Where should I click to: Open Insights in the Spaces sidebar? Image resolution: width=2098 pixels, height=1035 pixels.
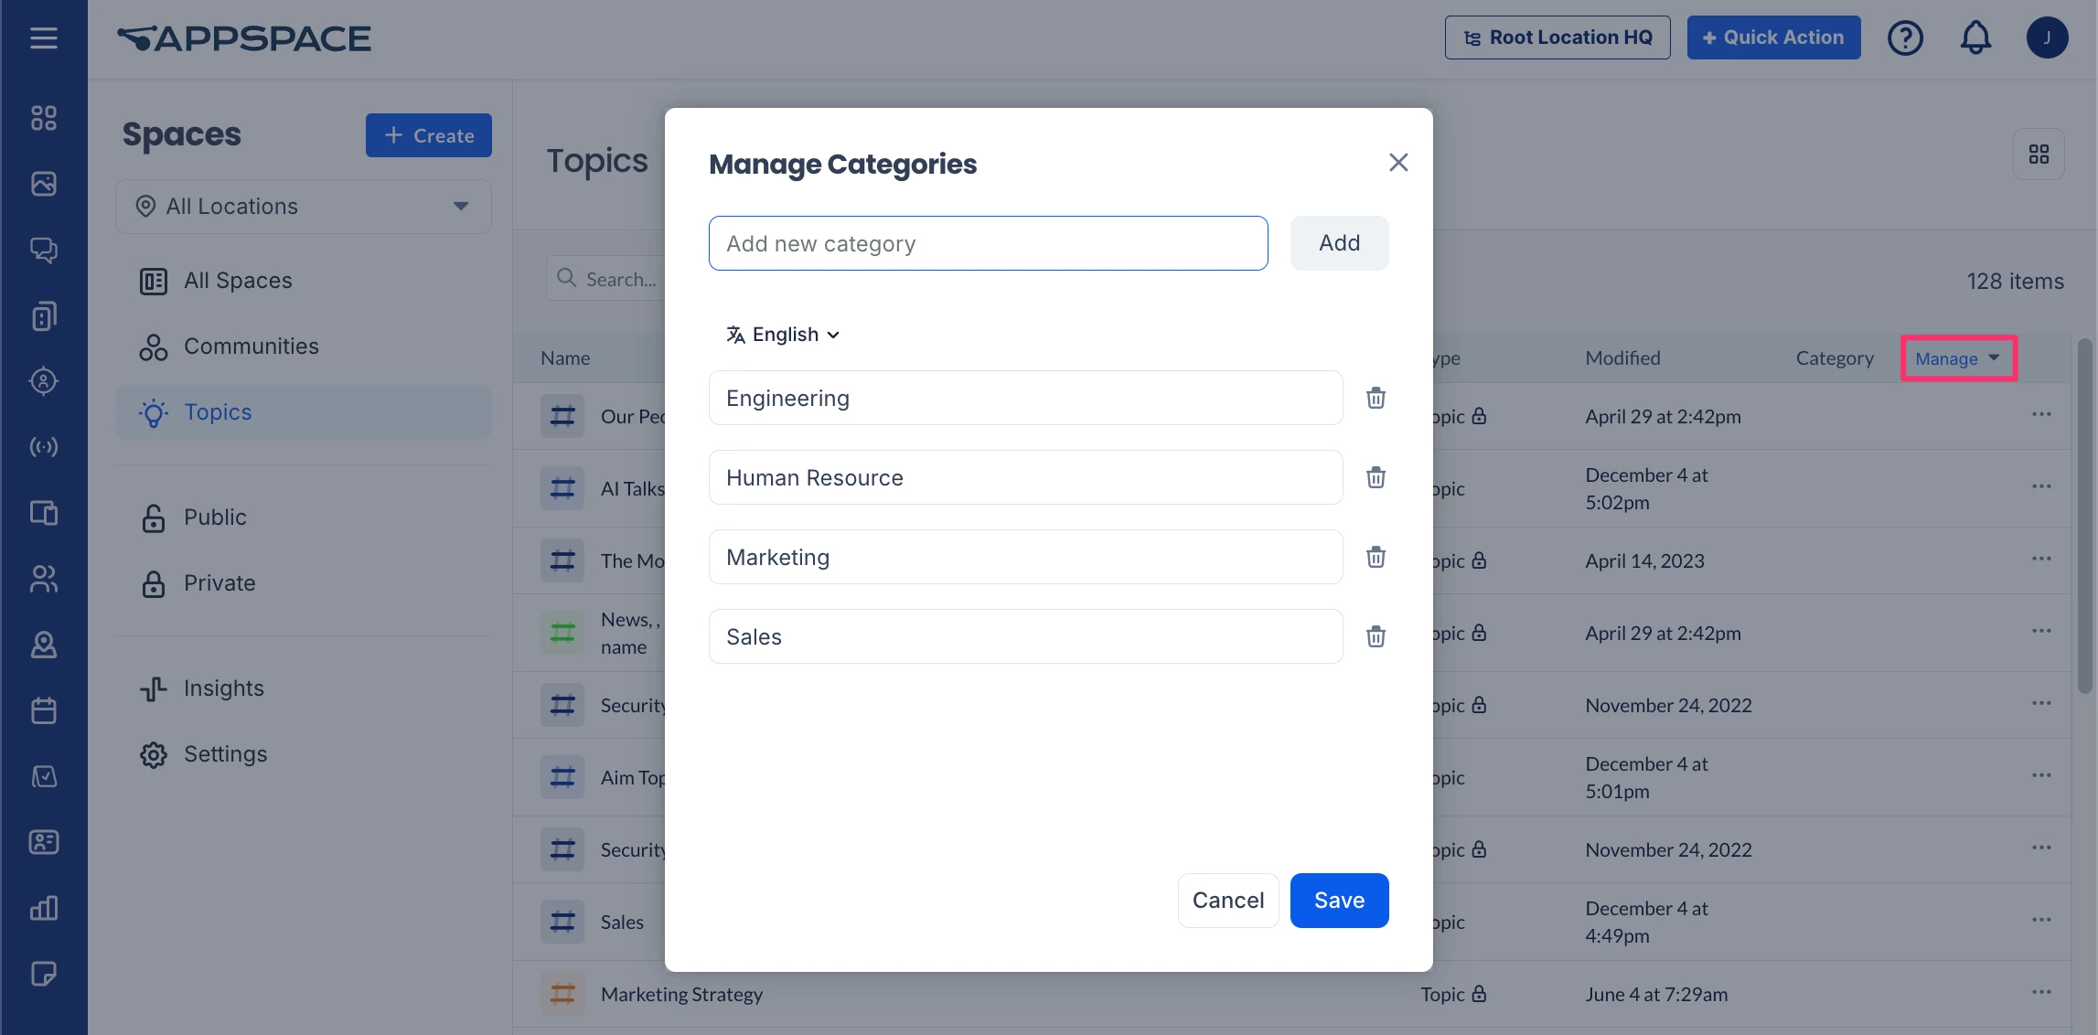coord(223,688)
